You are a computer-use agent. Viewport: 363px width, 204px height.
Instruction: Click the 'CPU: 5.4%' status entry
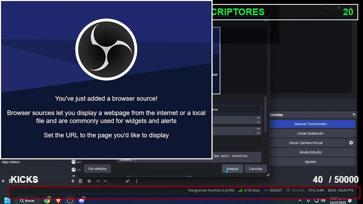pos(316,190)
